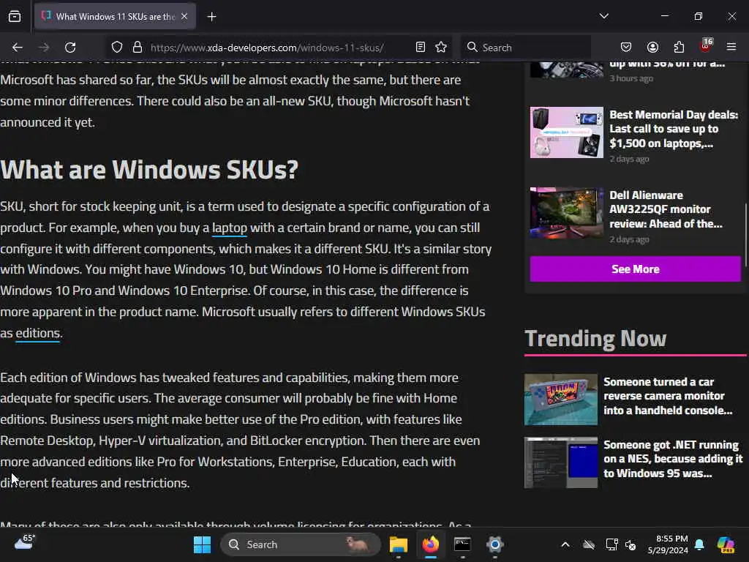Open the weather widget showing 65°
Image resolution: width=749 pixels, height=562 pixels.
pyautogui.click(x=24, y=542)
